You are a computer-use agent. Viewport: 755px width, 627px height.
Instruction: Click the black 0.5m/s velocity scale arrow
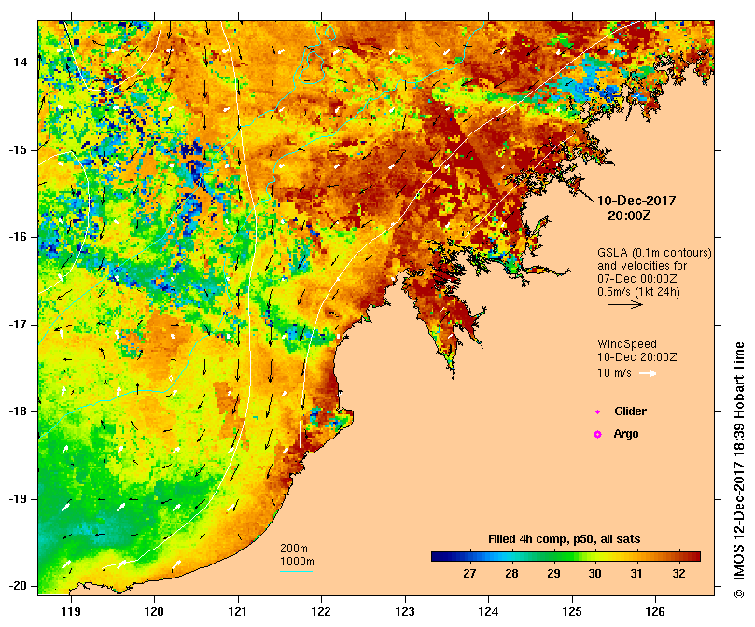(x=625, y=304)
